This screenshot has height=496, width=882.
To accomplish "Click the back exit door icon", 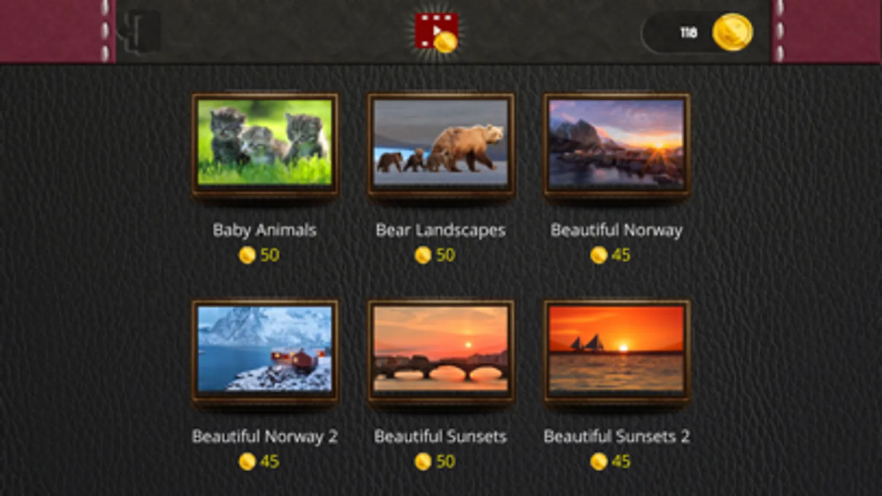I will coord(141,33).
